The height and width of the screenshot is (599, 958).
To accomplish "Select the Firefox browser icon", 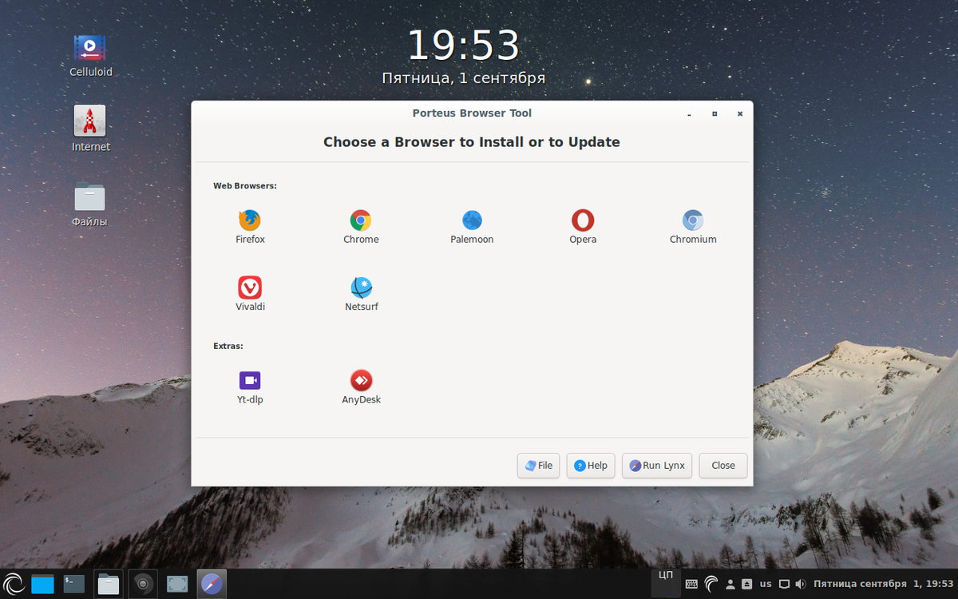I will 250,220.
